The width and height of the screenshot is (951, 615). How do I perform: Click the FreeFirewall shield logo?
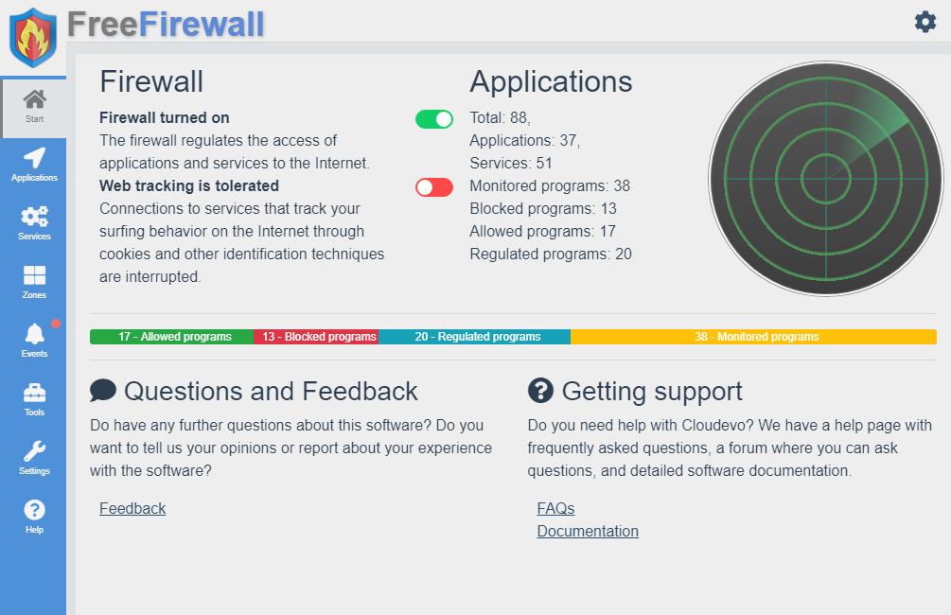pos(33,38)
